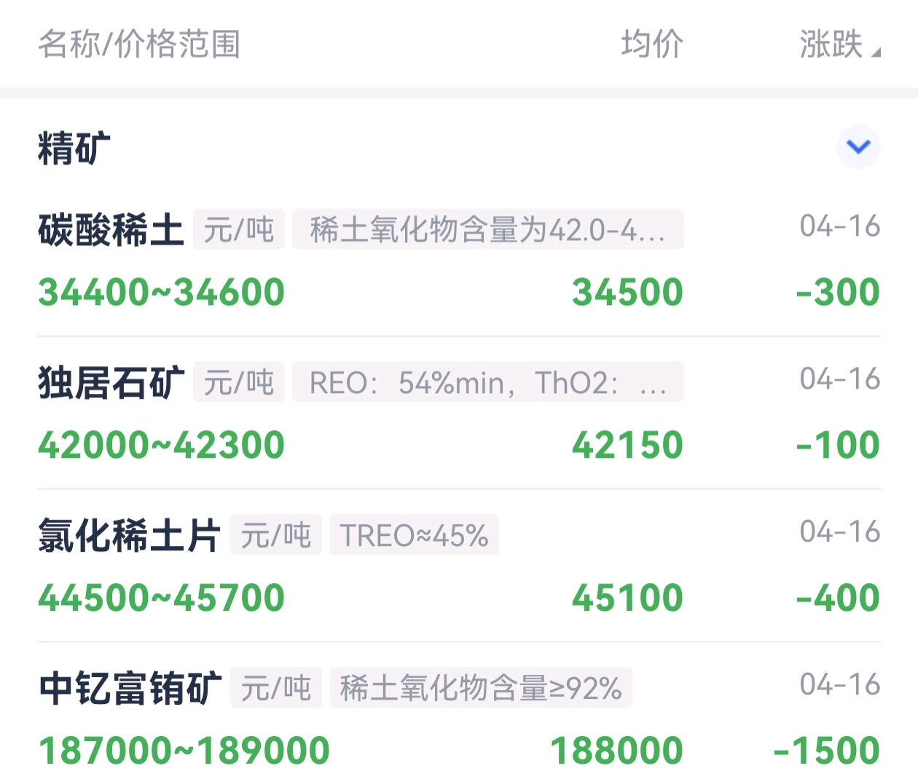Tap the TREO≈45% specification tag
918x779 pixels.
point(414,536)
